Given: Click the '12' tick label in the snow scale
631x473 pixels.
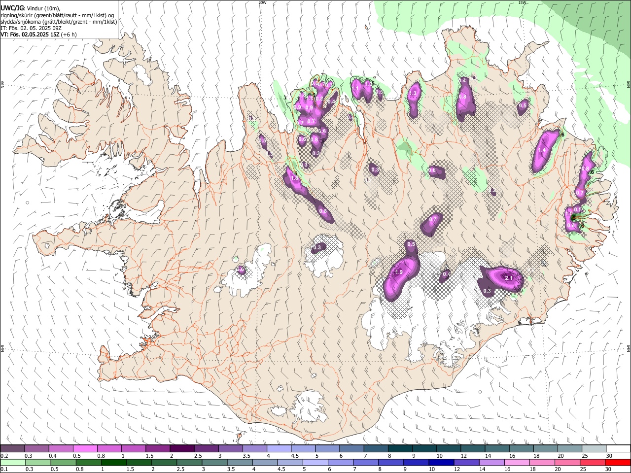Looking at the screenshot, I should pyautogui.click(x=463, y=456).
